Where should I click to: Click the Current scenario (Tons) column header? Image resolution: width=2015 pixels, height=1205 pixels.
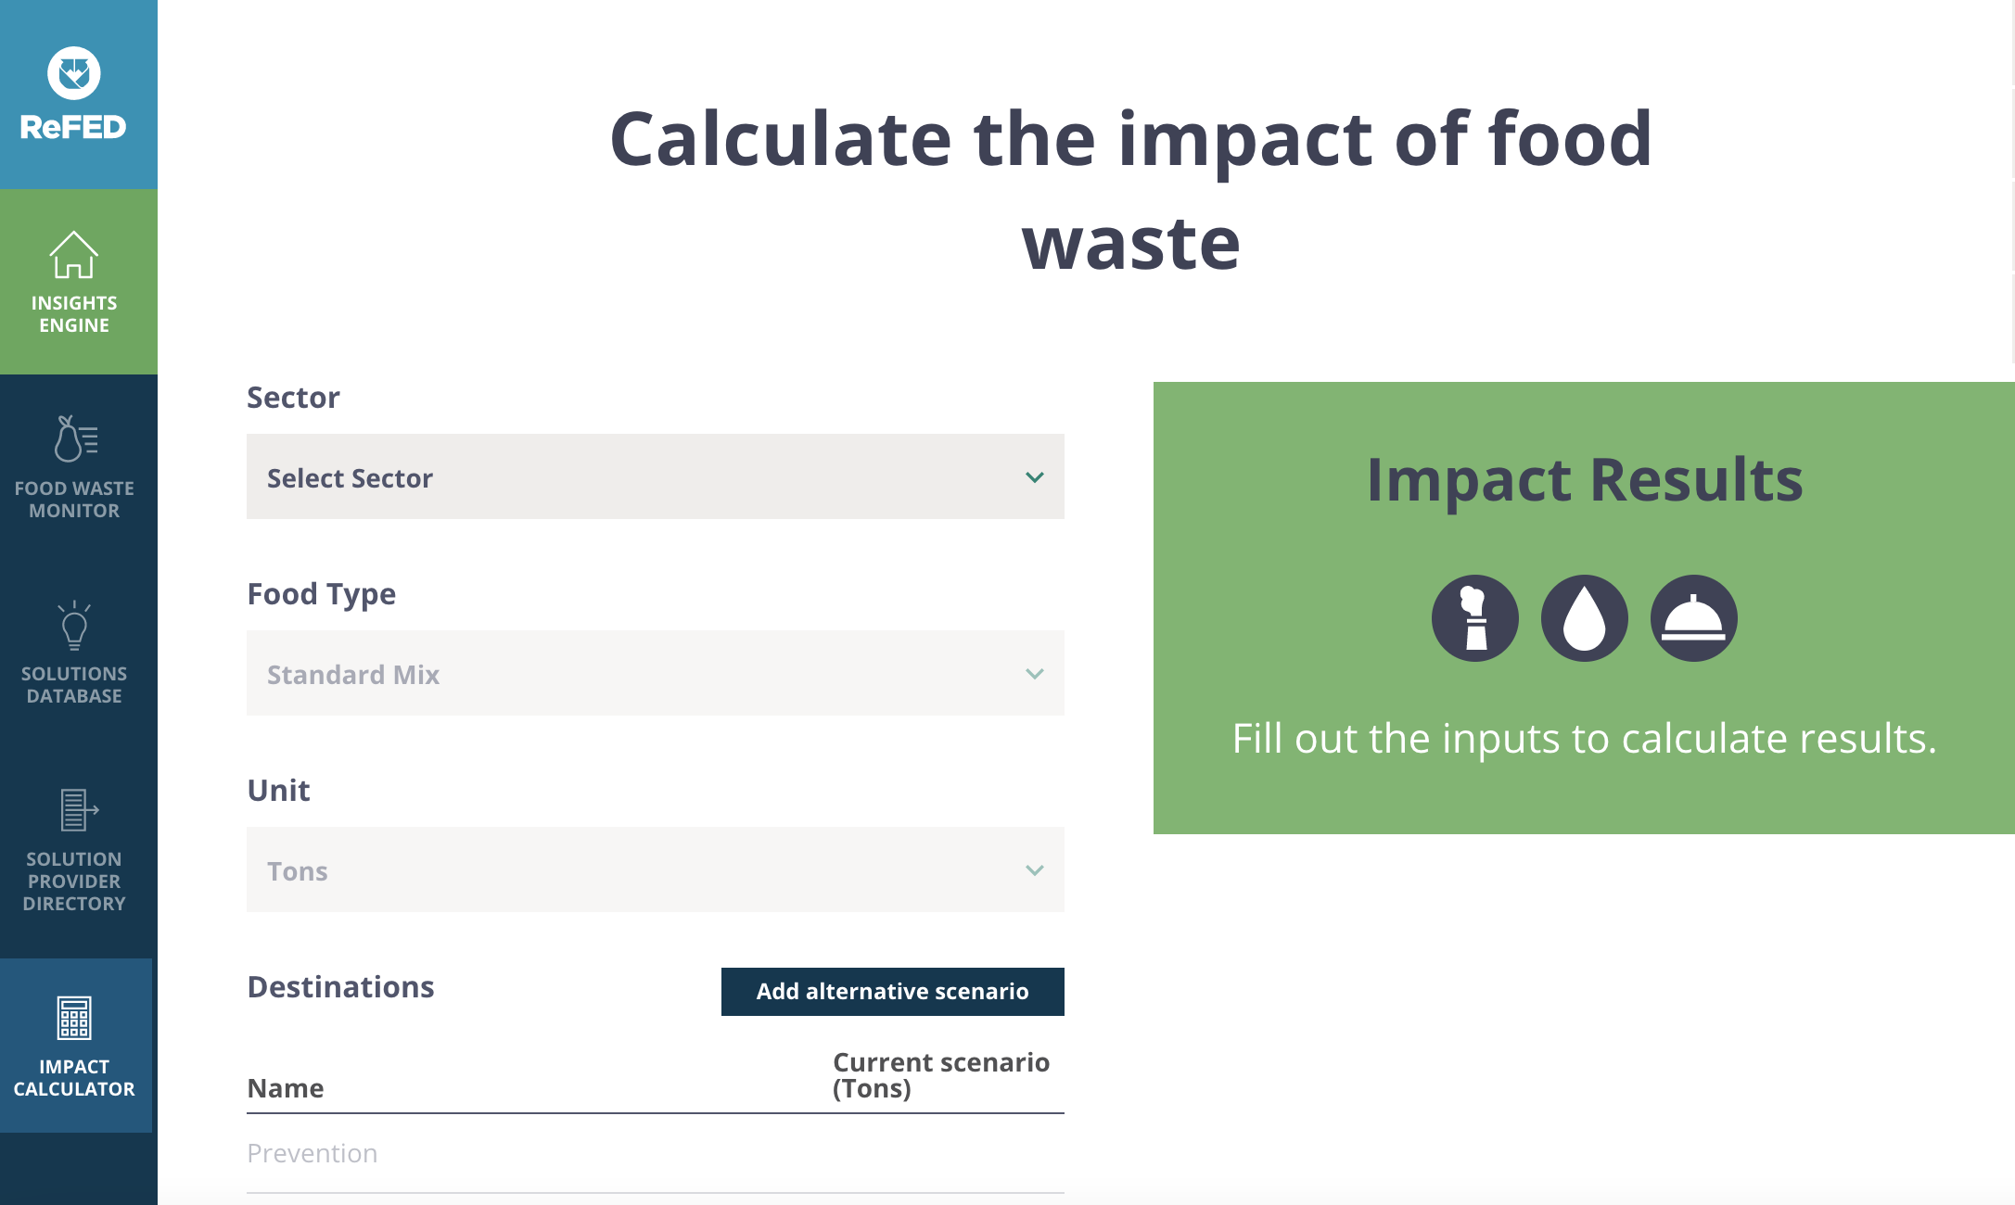pos(941,1075)
